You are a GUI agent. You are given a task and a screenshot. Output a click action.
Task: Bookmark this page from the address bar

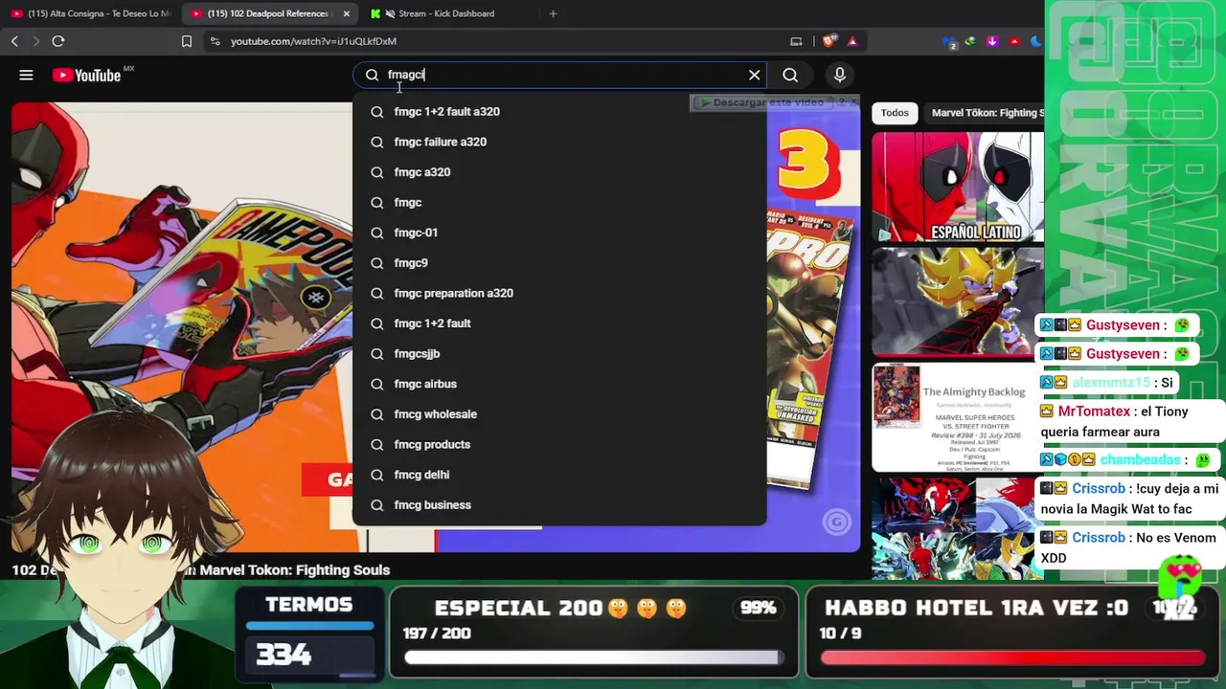point(187,41)
